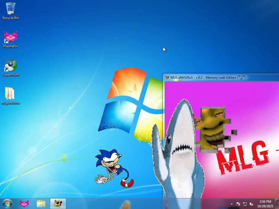Image resolution: width=279 pixels, height=209 pixels.
Task: Open the Action Center flag icon
Action: click(238, 204)
